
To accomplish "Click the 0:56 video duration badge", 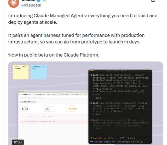I will tap(18, 142).
